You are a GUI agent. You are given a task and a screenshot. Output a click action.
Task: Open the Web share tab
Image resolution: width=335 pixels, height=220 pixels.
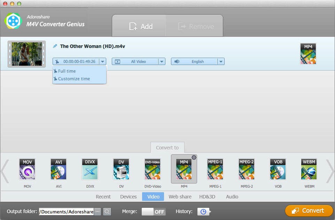pos(180,197)
